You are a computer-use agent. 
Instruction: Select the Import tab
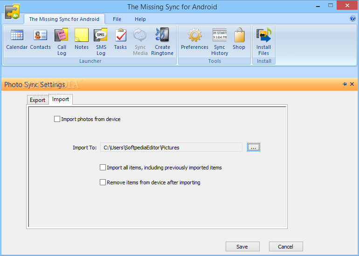pos(61,99)
